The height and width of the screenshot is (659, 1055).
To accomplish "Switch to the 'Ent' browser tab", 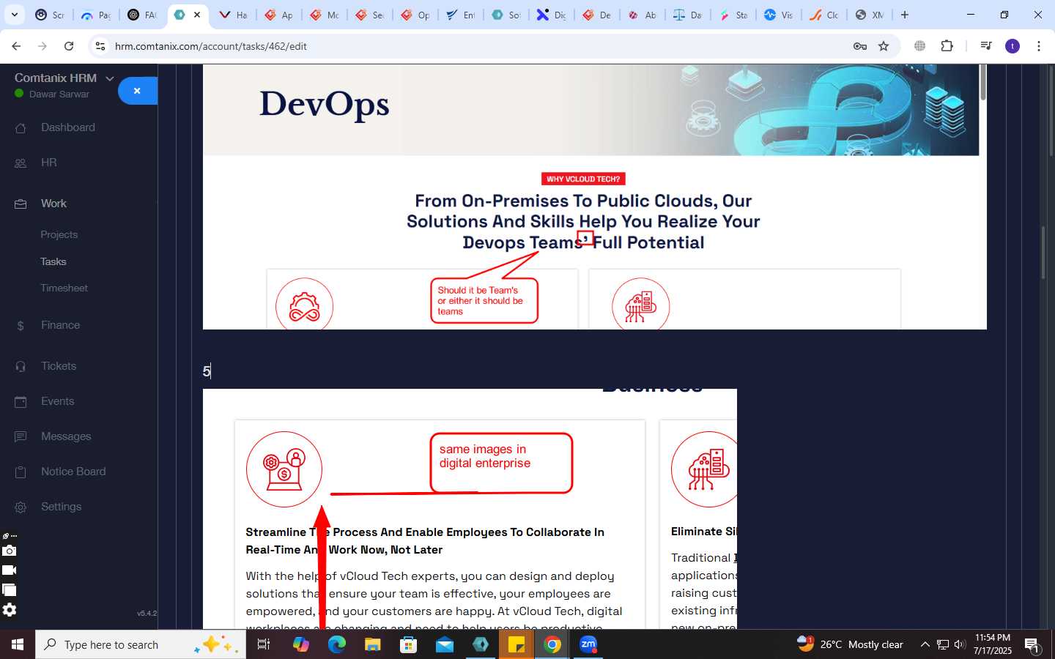I will pos(461,15).
